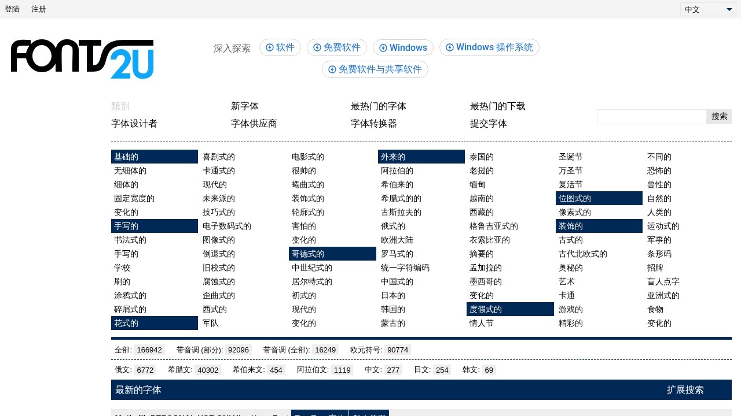The image size is (741, 416).
Task: Expand 扩展搜索 advanced search
Action: [x=685, y=390]
